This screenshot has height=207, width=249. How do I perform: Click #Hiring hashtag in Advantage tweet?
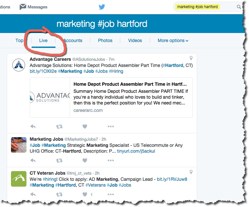(x=116, y=71)
